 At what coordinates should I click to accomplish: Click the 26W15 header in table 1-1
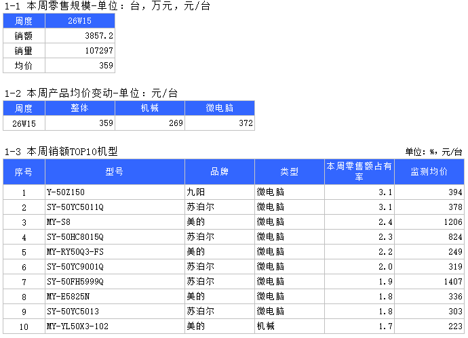(x=79, y=21)
